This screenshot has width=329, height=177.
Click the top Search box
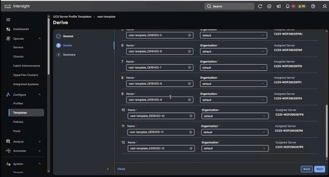[x=229, y=6]
